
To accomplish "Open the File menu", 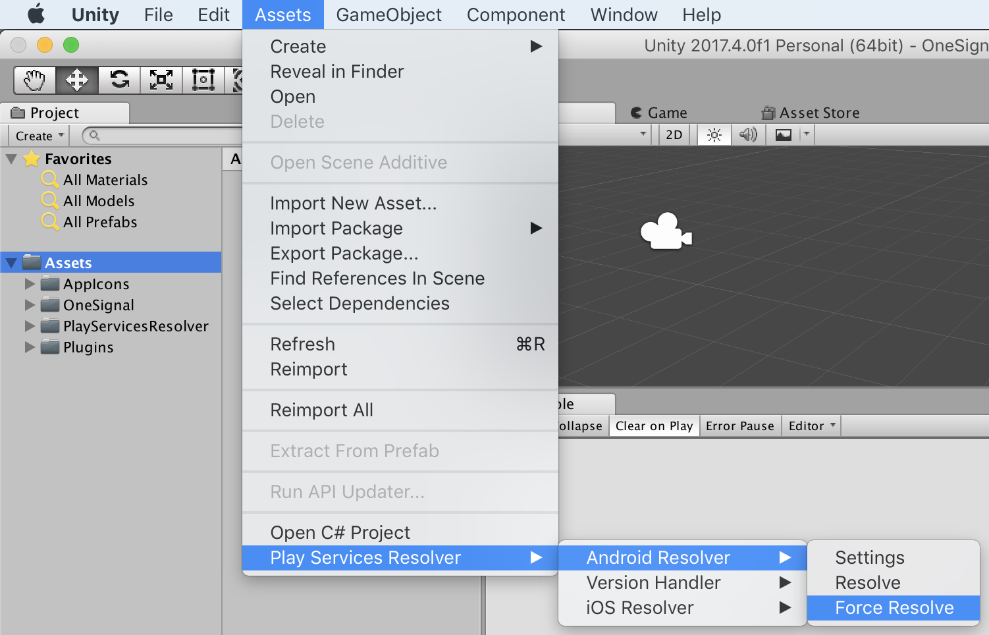I will point(158,14).
